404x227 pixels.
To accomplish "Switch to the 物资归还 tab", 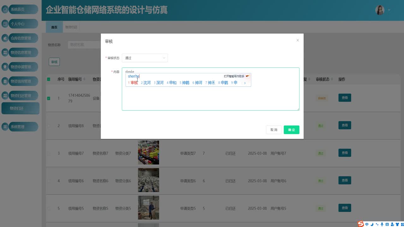I will click(x=71, y=27).
